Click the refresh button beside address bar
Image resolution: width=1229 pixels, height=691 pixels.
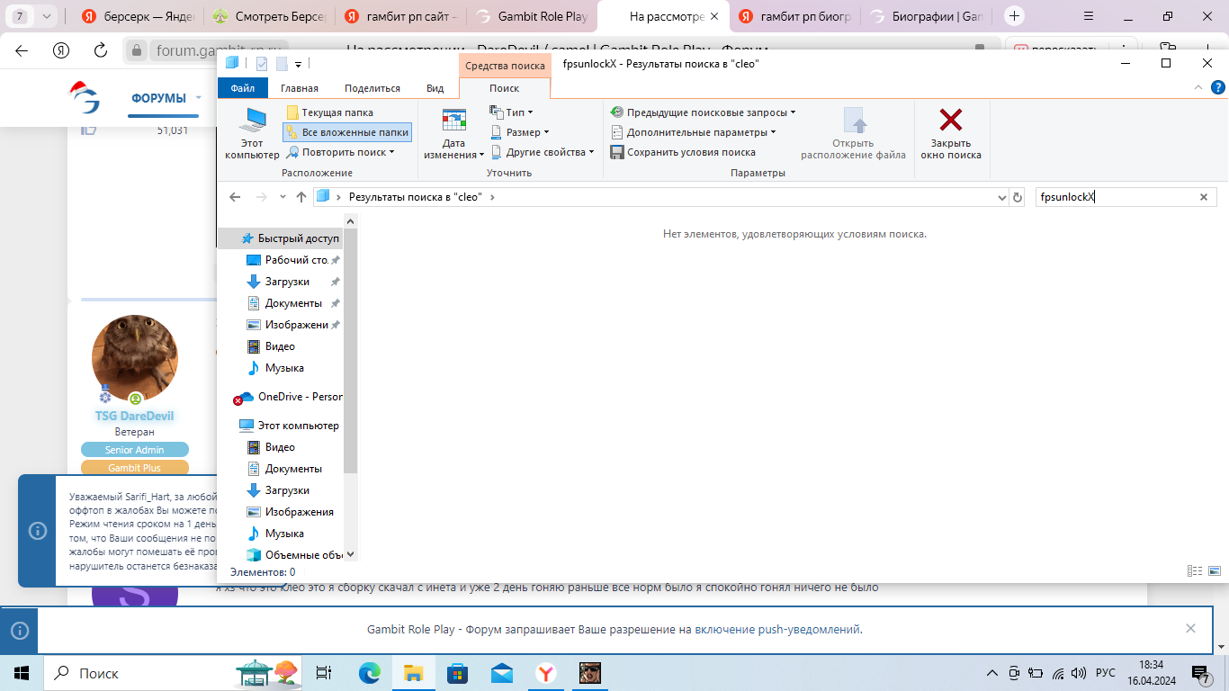coord(1018,197)
